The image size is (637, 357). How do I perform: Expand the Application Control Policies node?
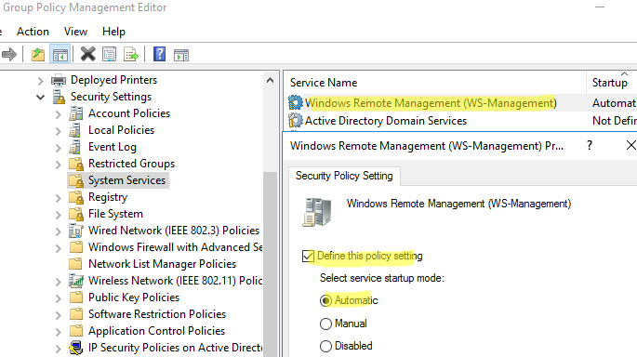[58, 332]
